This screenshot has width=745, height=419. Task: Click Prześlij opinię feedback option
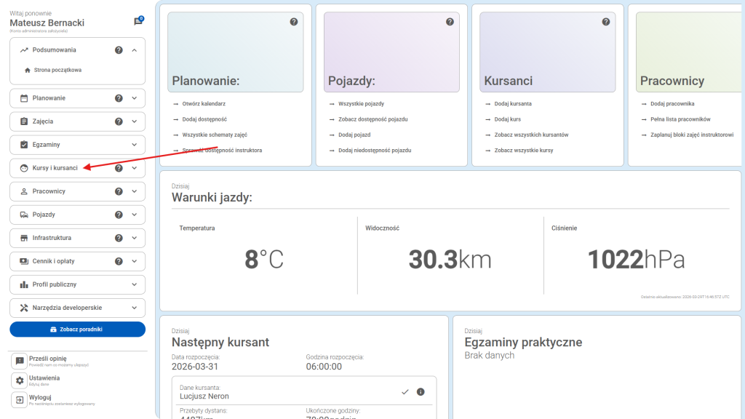48,359
